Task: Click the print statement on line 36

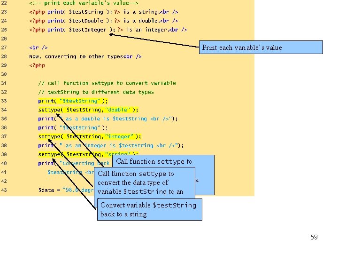Action: [73, 127]
